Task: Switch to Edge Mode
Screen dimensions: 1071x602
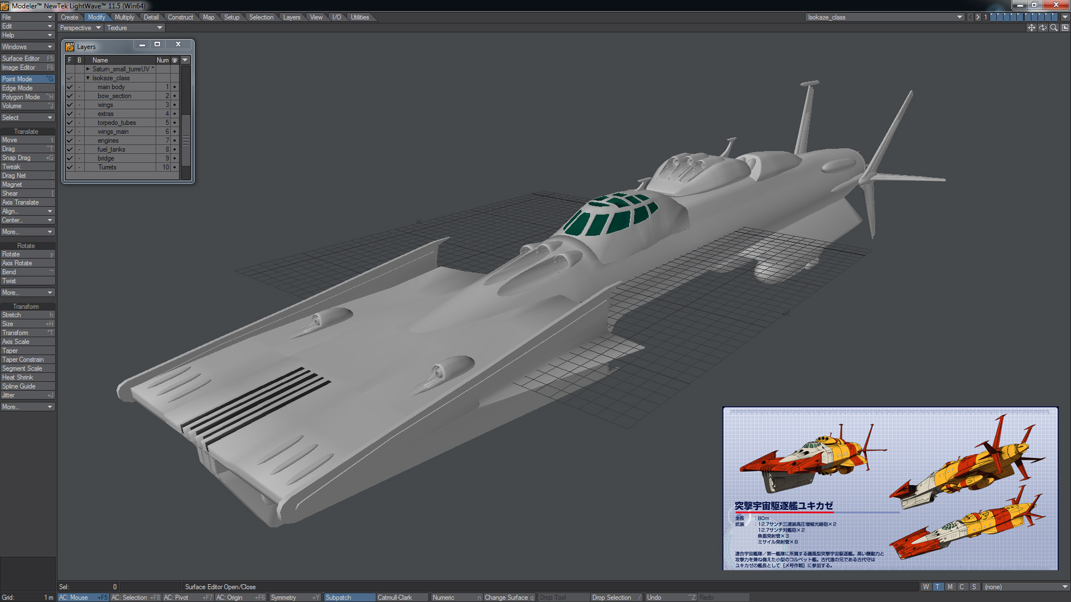Action: (x=27, y=88)
